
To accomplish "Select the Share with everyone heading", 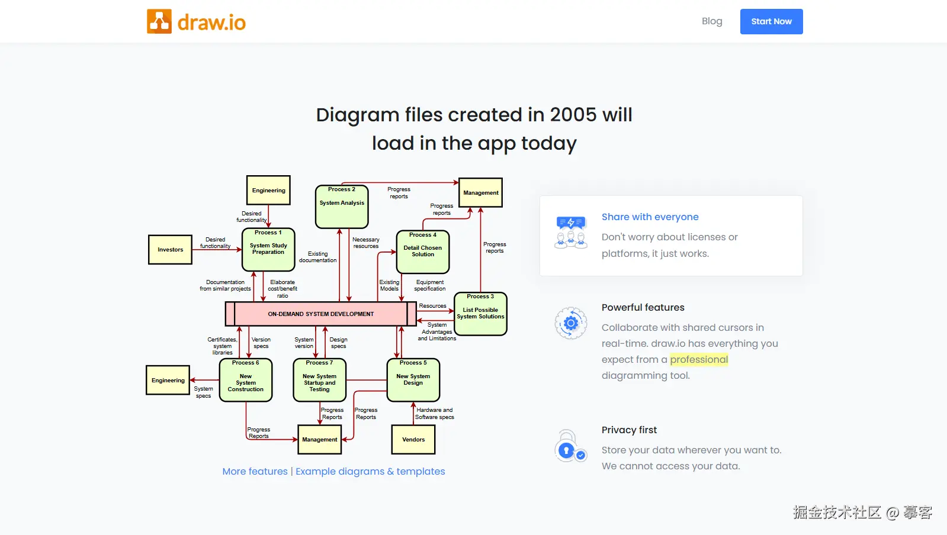I will [650, 217].
